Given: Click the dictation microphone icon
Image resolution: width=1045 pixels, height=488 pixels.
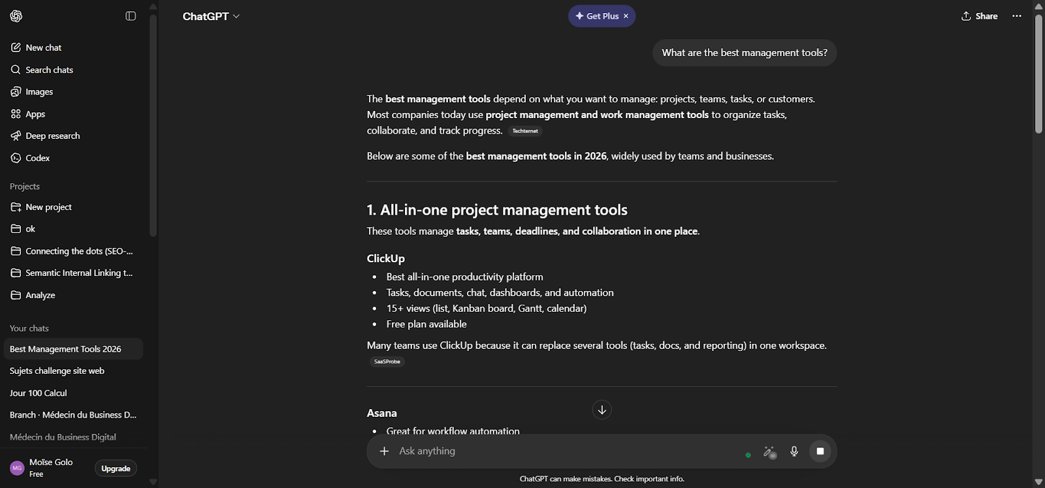Looking at the screenshot, I should coord(794,451).
